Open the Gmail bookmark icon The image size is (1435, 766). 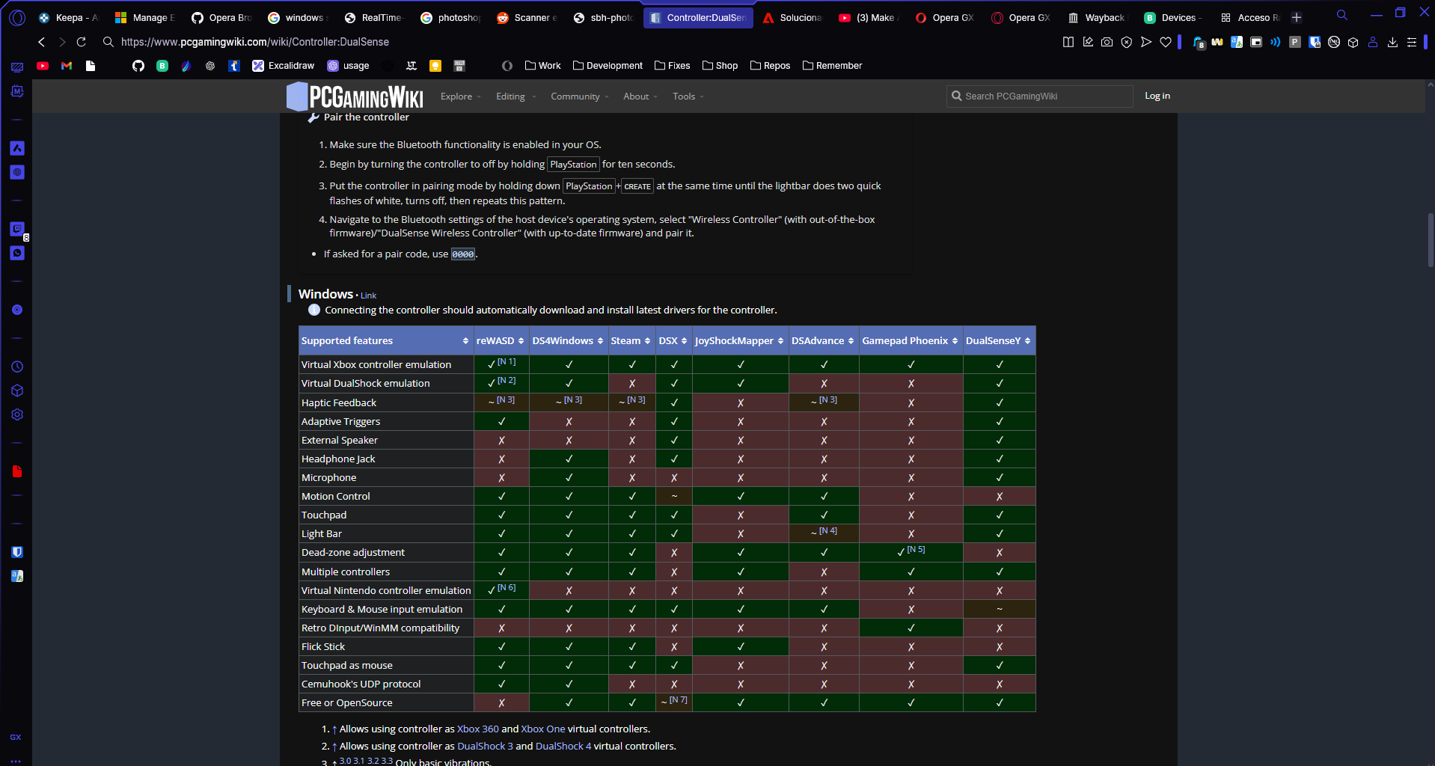[67, 66]
